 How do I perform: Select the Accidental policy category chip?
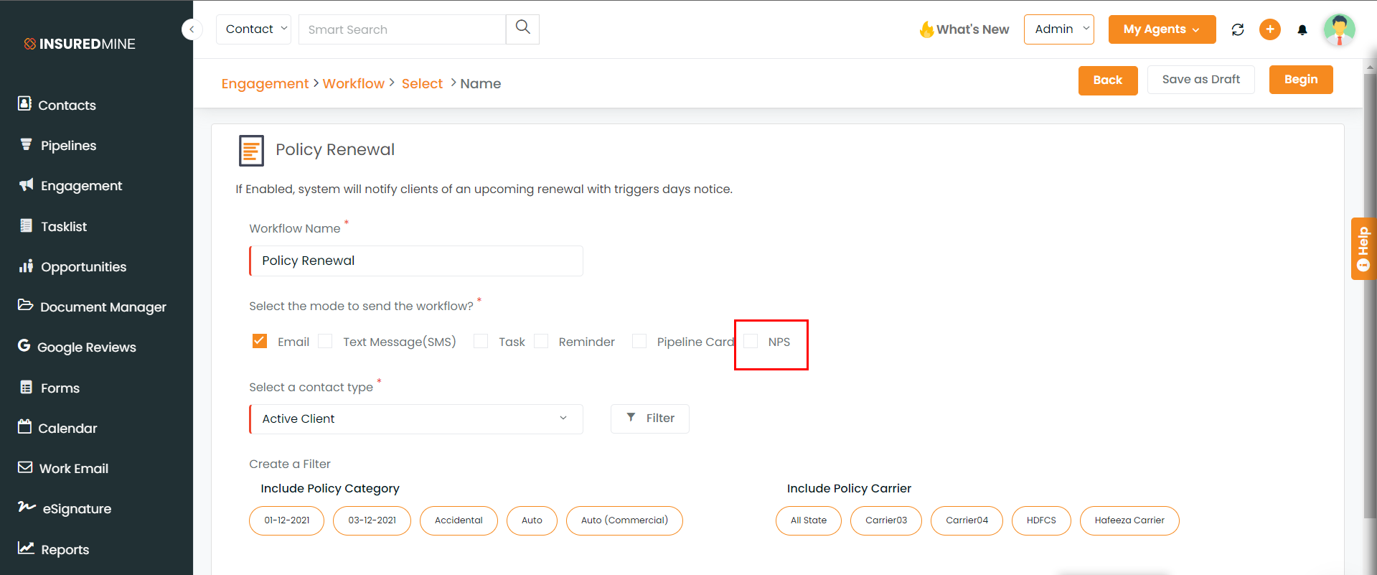click(x=459, y=520)
